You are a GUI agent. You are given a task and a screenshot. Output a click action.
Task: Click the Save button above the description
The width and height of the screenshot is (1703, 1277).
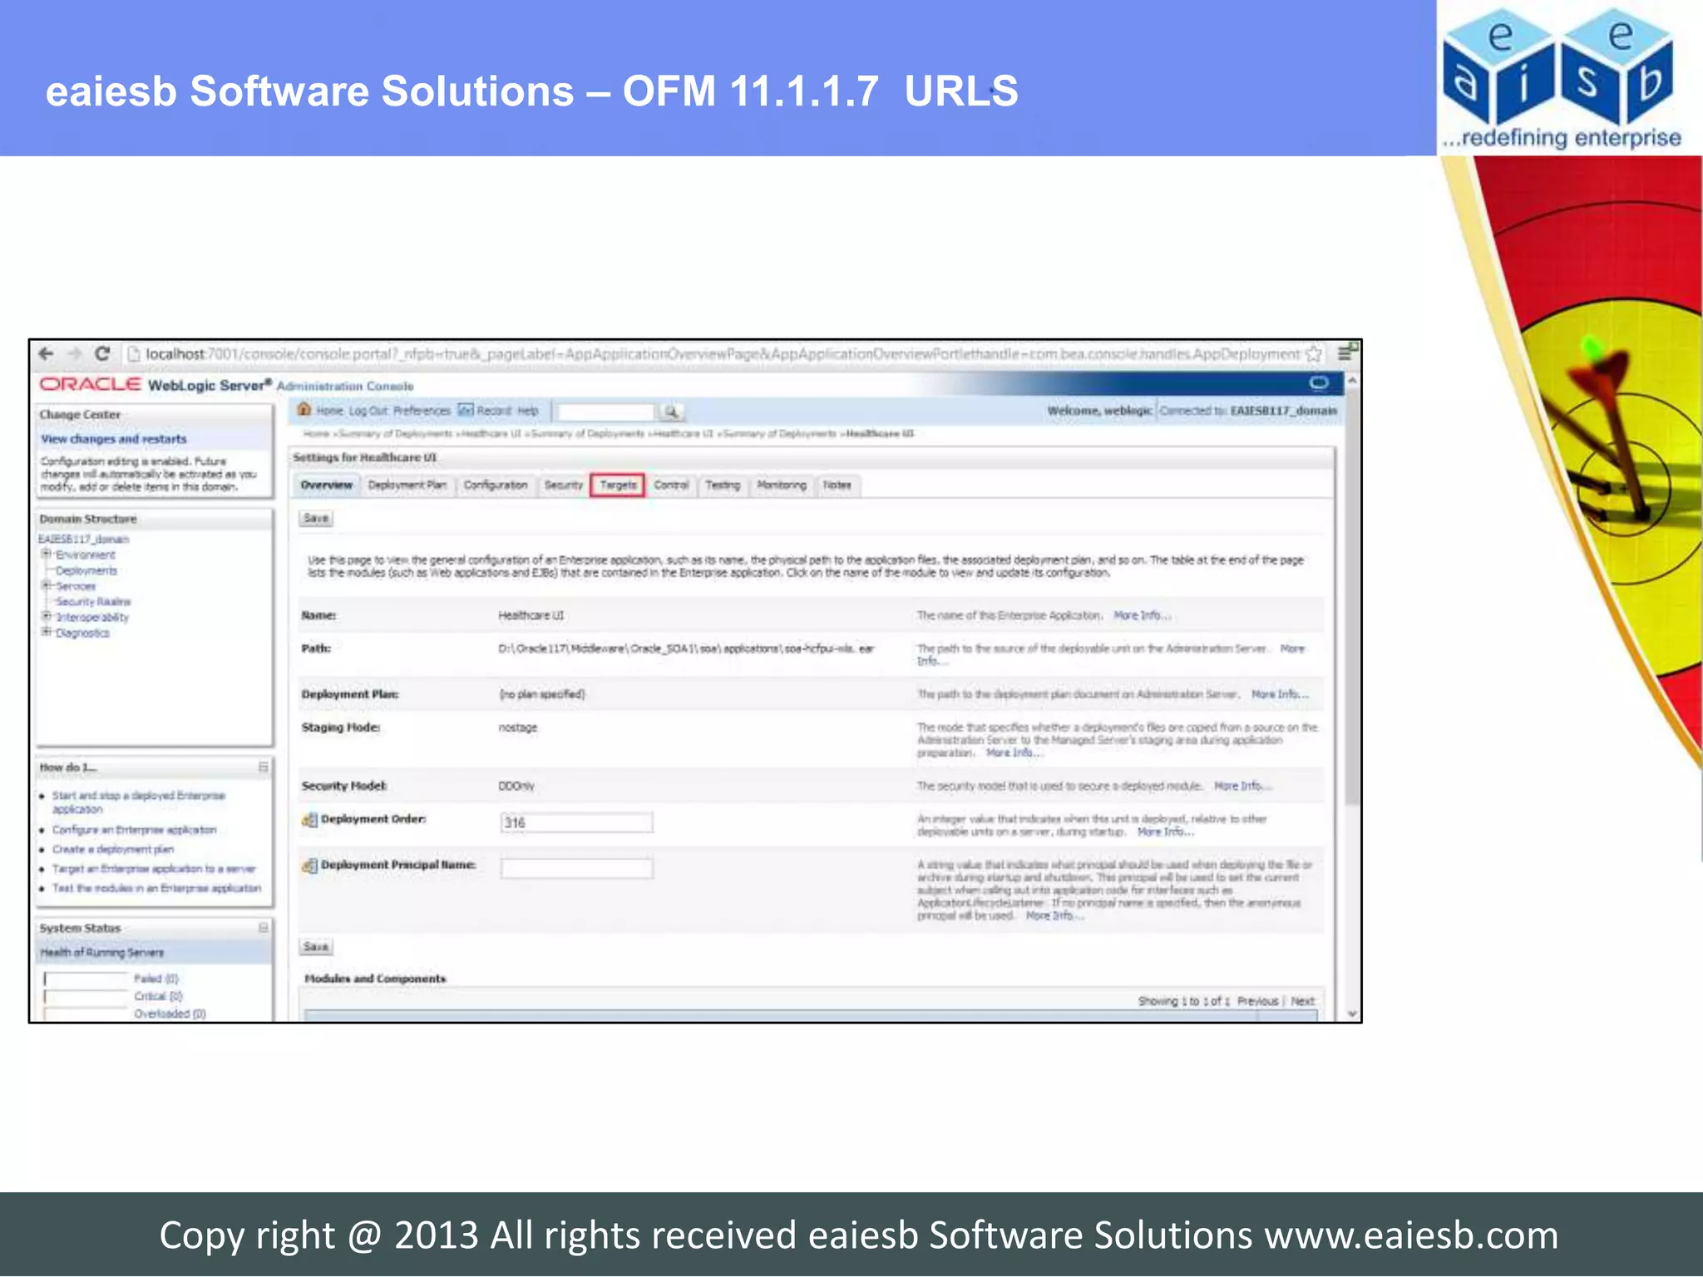pyautogui.click(x=316, y=518)
